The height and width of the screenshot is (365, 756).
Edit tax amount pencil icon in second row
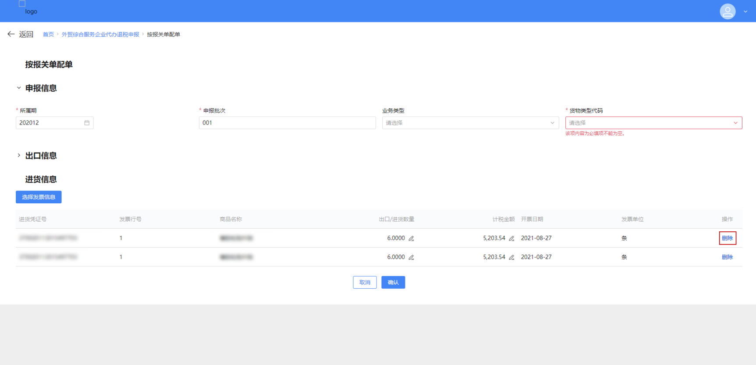point(511,258)
